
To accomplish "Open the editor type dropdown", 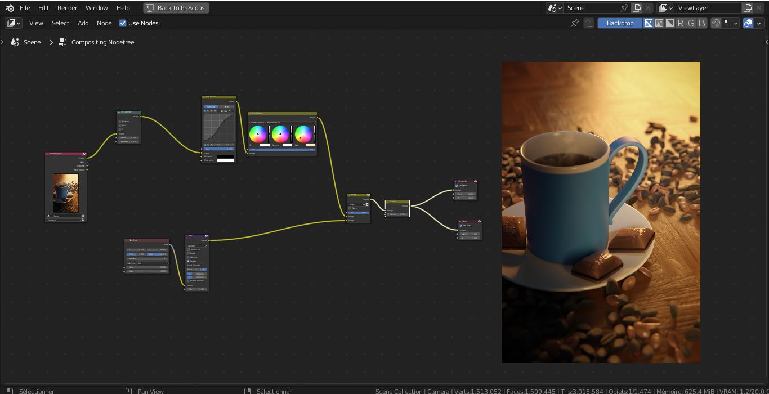I will 14,23.
